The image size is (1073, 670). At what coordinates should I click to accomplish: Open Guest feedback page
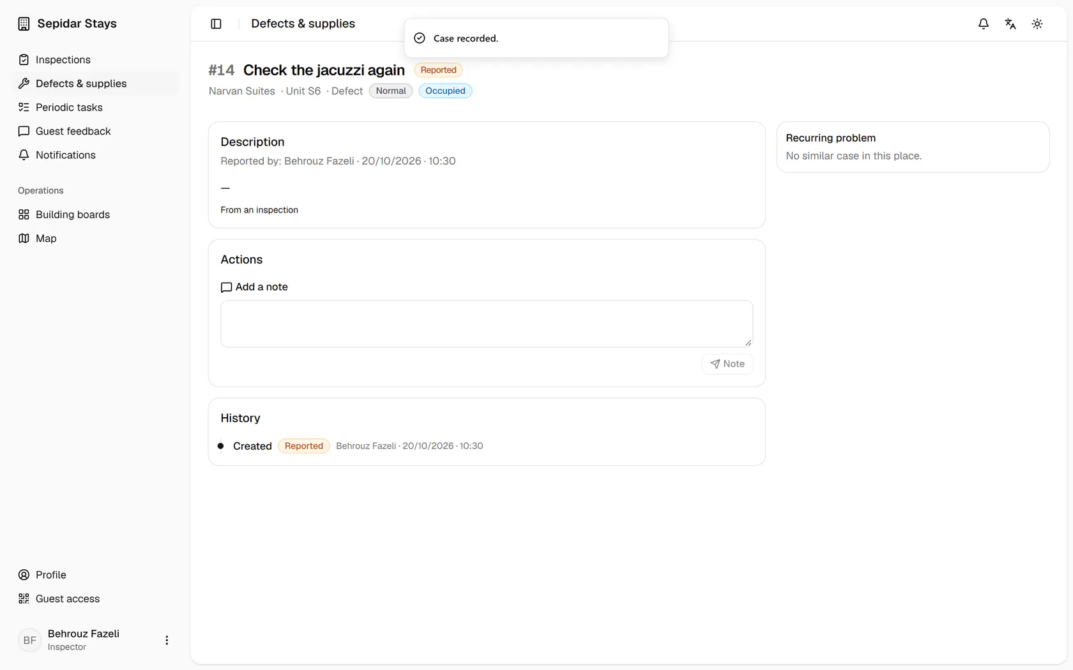tap(96, 131)
